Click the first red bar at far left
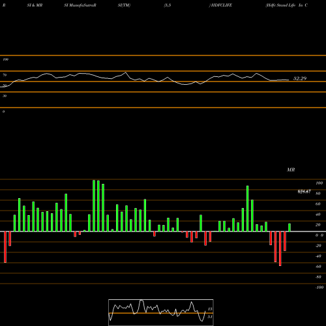Image resolution: width=326 pixels, height=326 pixels. coord(5,247)
